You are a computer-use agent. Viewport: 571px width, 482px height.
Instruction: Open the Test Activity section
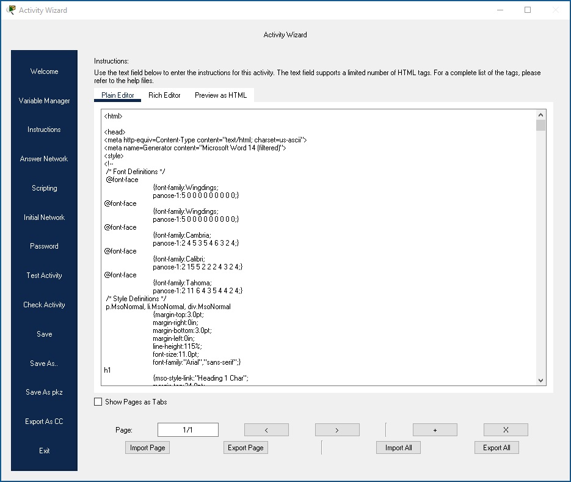pos(44,276)
